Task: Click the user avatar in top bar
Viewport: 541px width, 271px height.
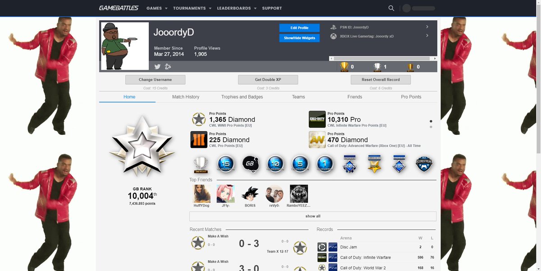Action: (x=407, y=8)
